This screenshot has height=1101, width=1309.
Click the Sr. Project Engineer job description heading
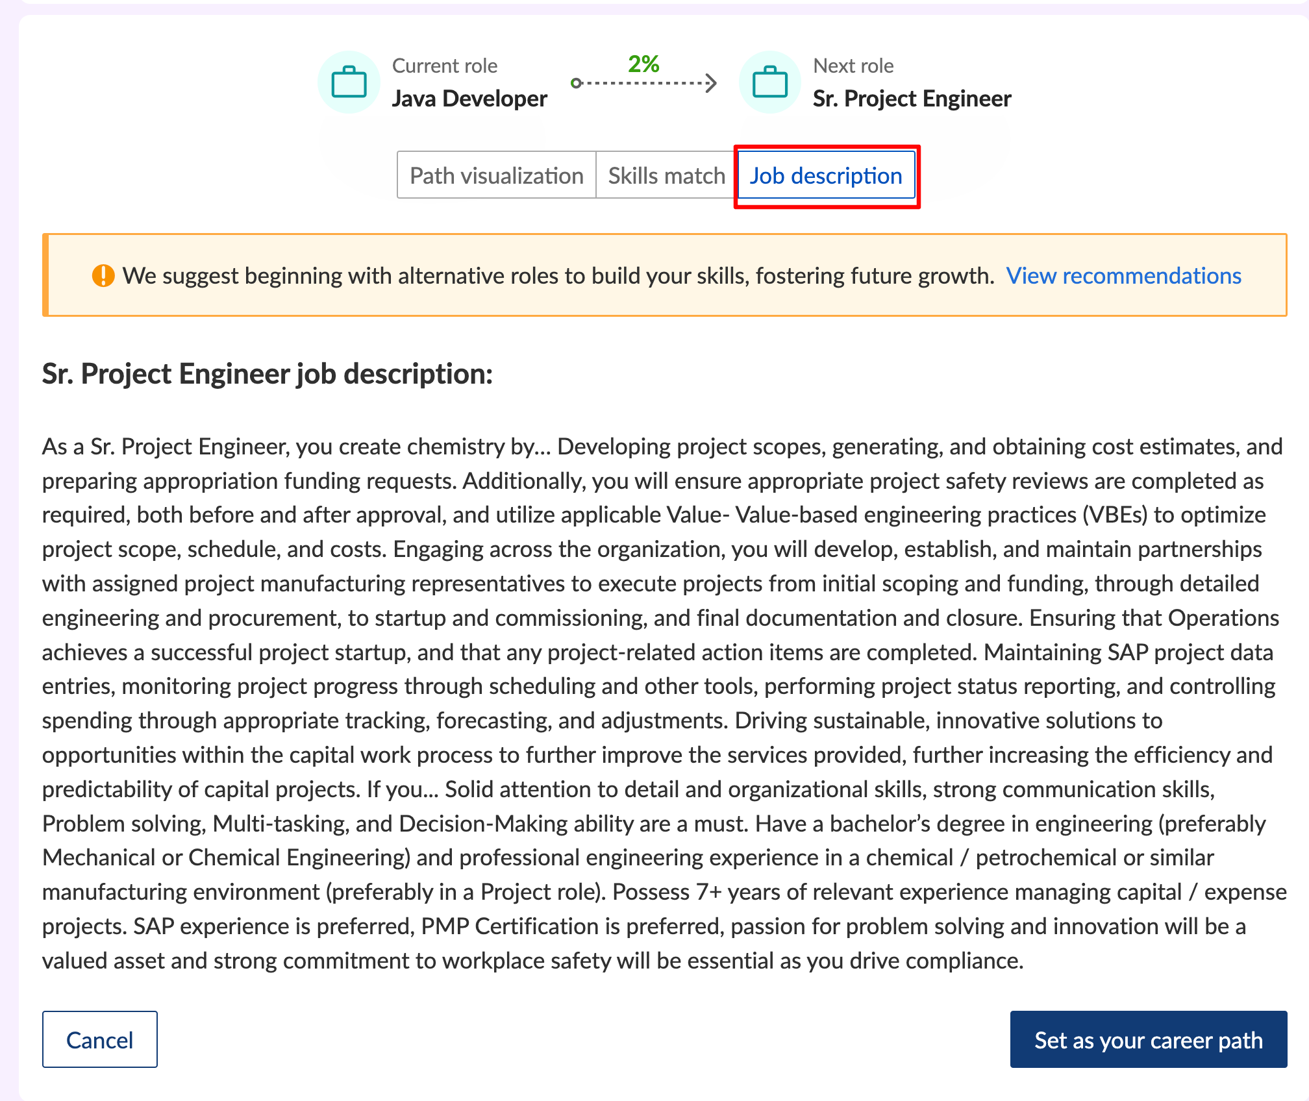click(268, 374)
